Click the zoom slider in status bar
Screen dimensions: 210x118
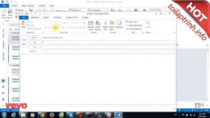193,110
